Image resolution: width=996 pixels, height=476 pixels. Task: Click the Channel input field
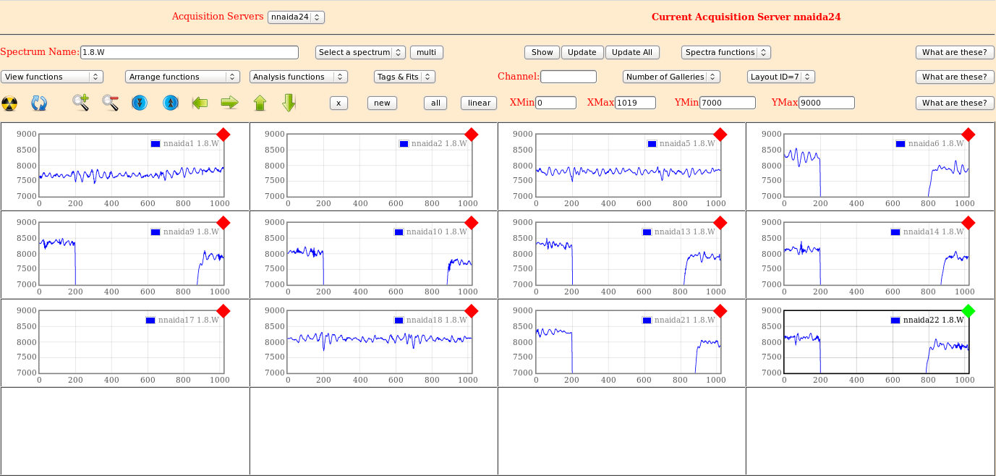tap(569, 77)
